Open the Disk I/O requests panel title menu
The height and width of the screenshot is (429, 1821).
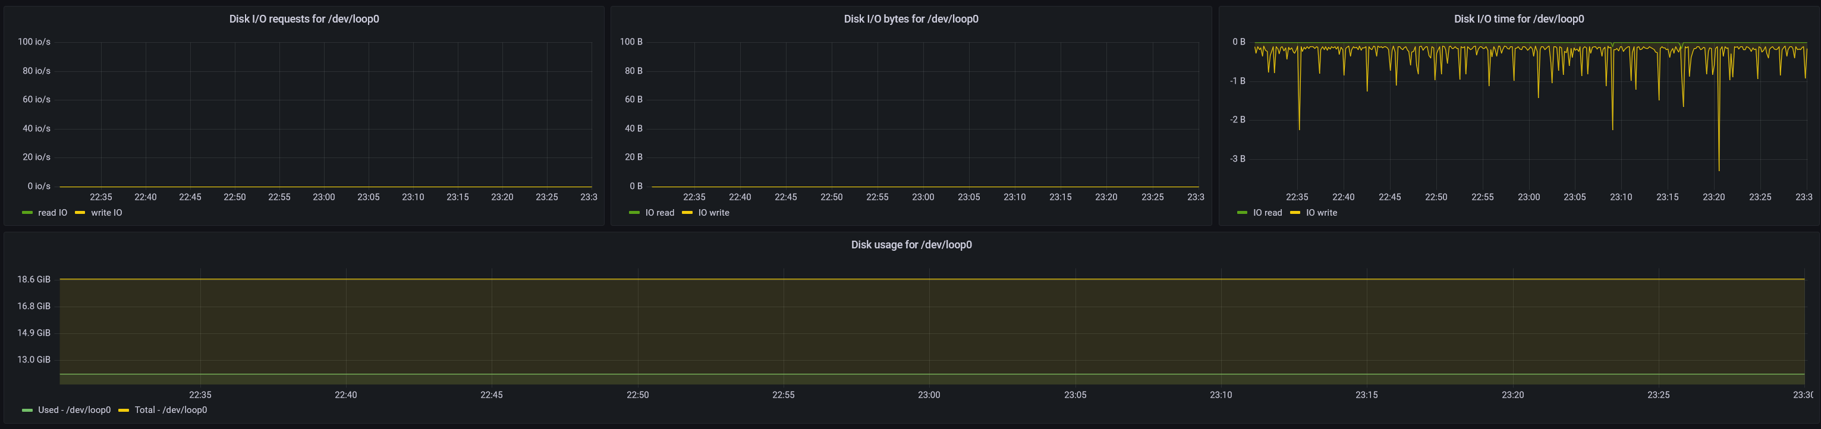304,19
